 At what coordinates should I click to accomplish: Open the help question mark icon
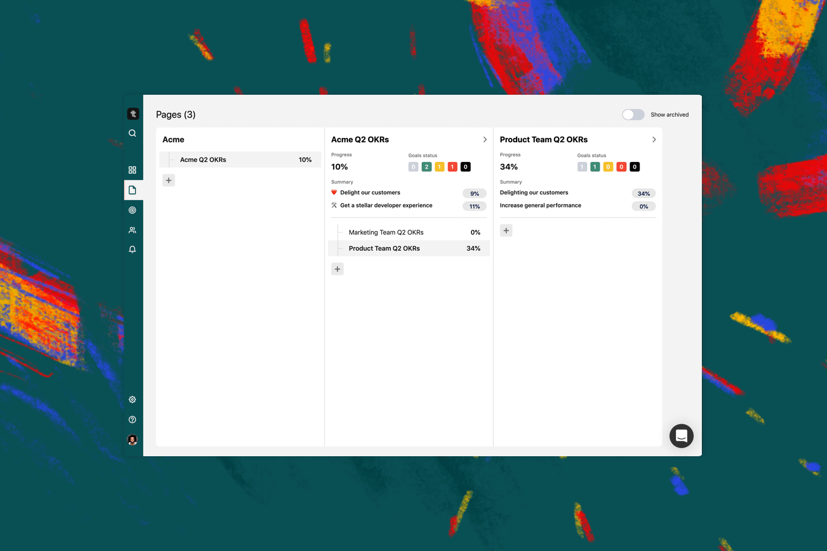pyautogui.click(x=132, y=419)
